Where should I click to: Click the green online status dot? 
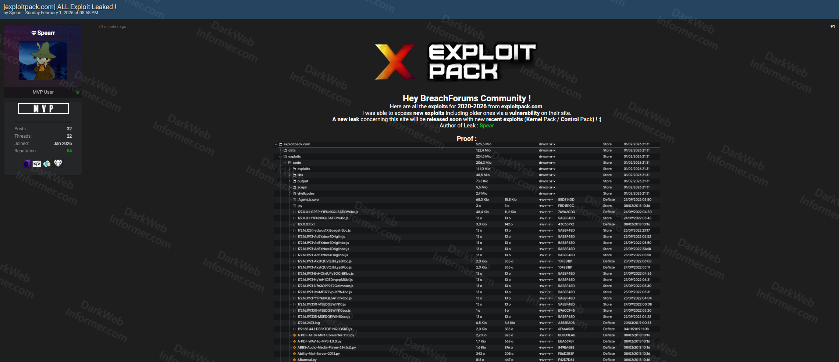[x=78, y=93]
